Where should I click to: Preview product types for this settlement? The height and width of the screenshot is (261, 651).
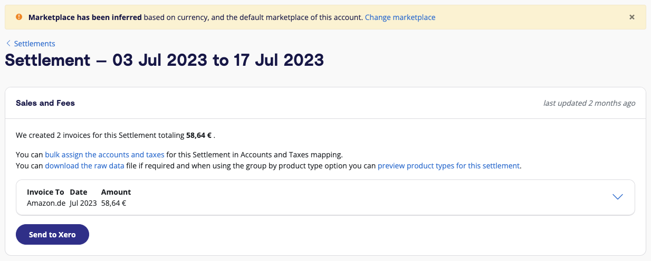449,166
